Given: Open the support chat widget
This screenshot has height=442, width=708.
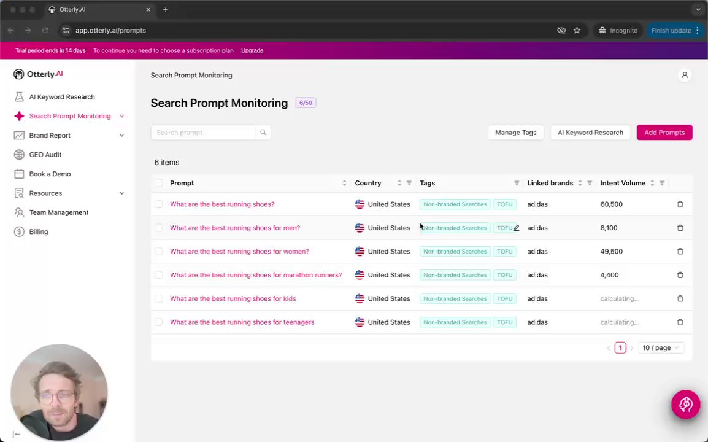Looking at the screenshot, I should coord(685,404).
